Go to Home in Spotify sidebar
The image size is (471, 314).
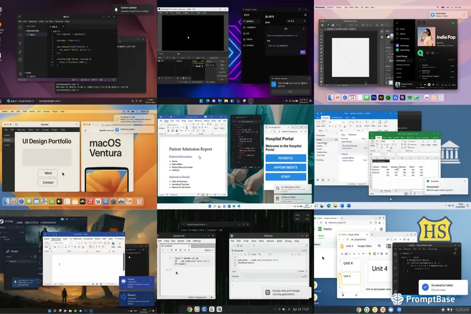click(400, 29)
